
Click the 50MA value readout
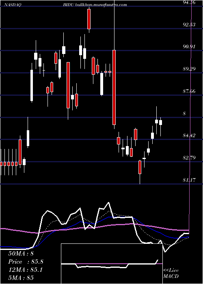tap(21, 254)
